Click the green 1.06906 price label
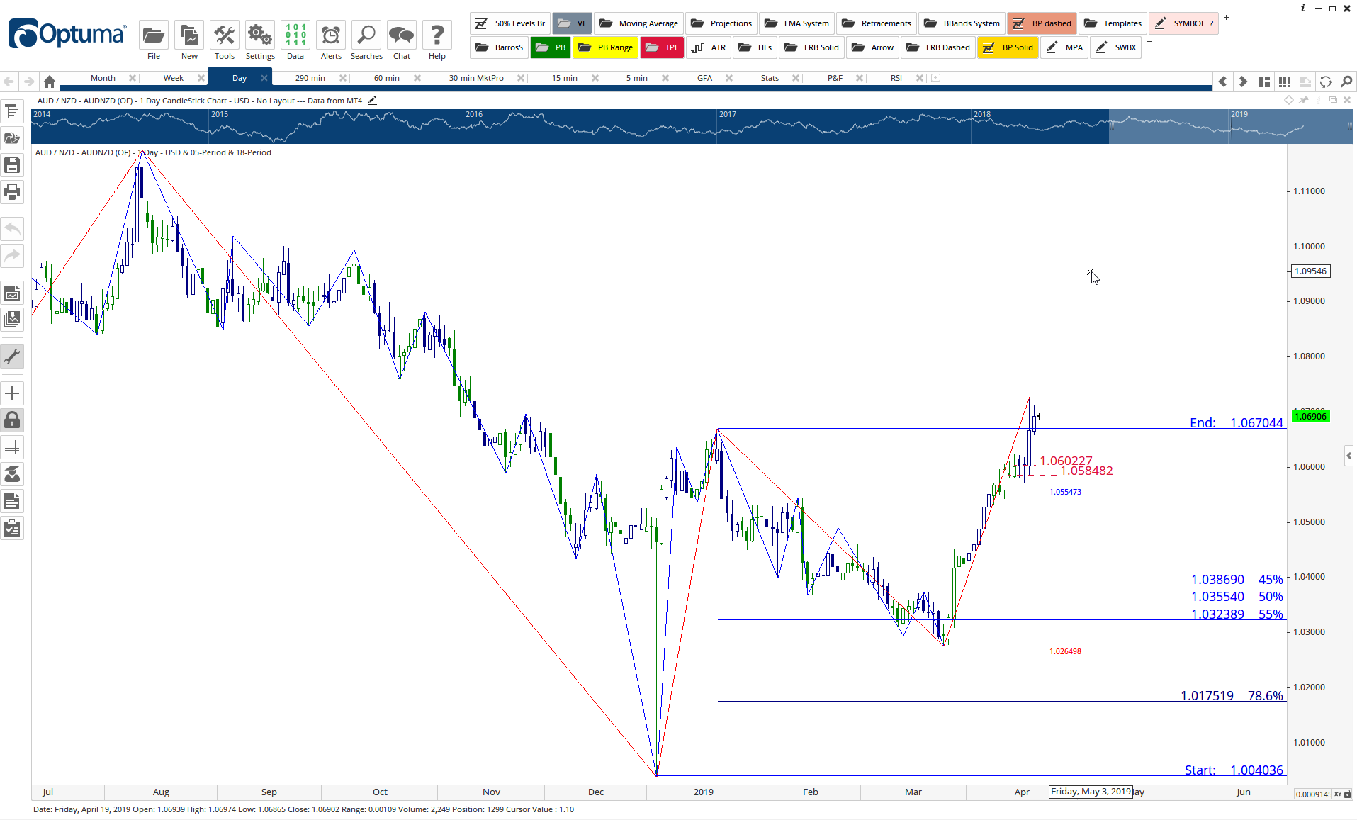1357x820 pixels. [1310, 417]
